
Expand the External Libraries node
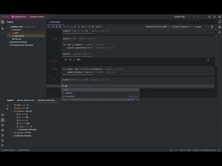[8, 42]
